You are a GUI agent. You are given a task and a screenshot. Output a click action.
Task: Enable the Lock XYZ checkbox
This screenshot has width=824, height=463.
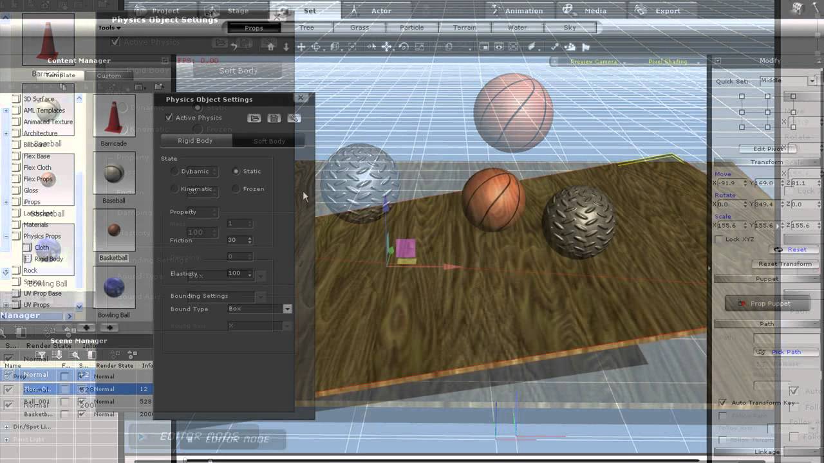click(x=720, y=239)
